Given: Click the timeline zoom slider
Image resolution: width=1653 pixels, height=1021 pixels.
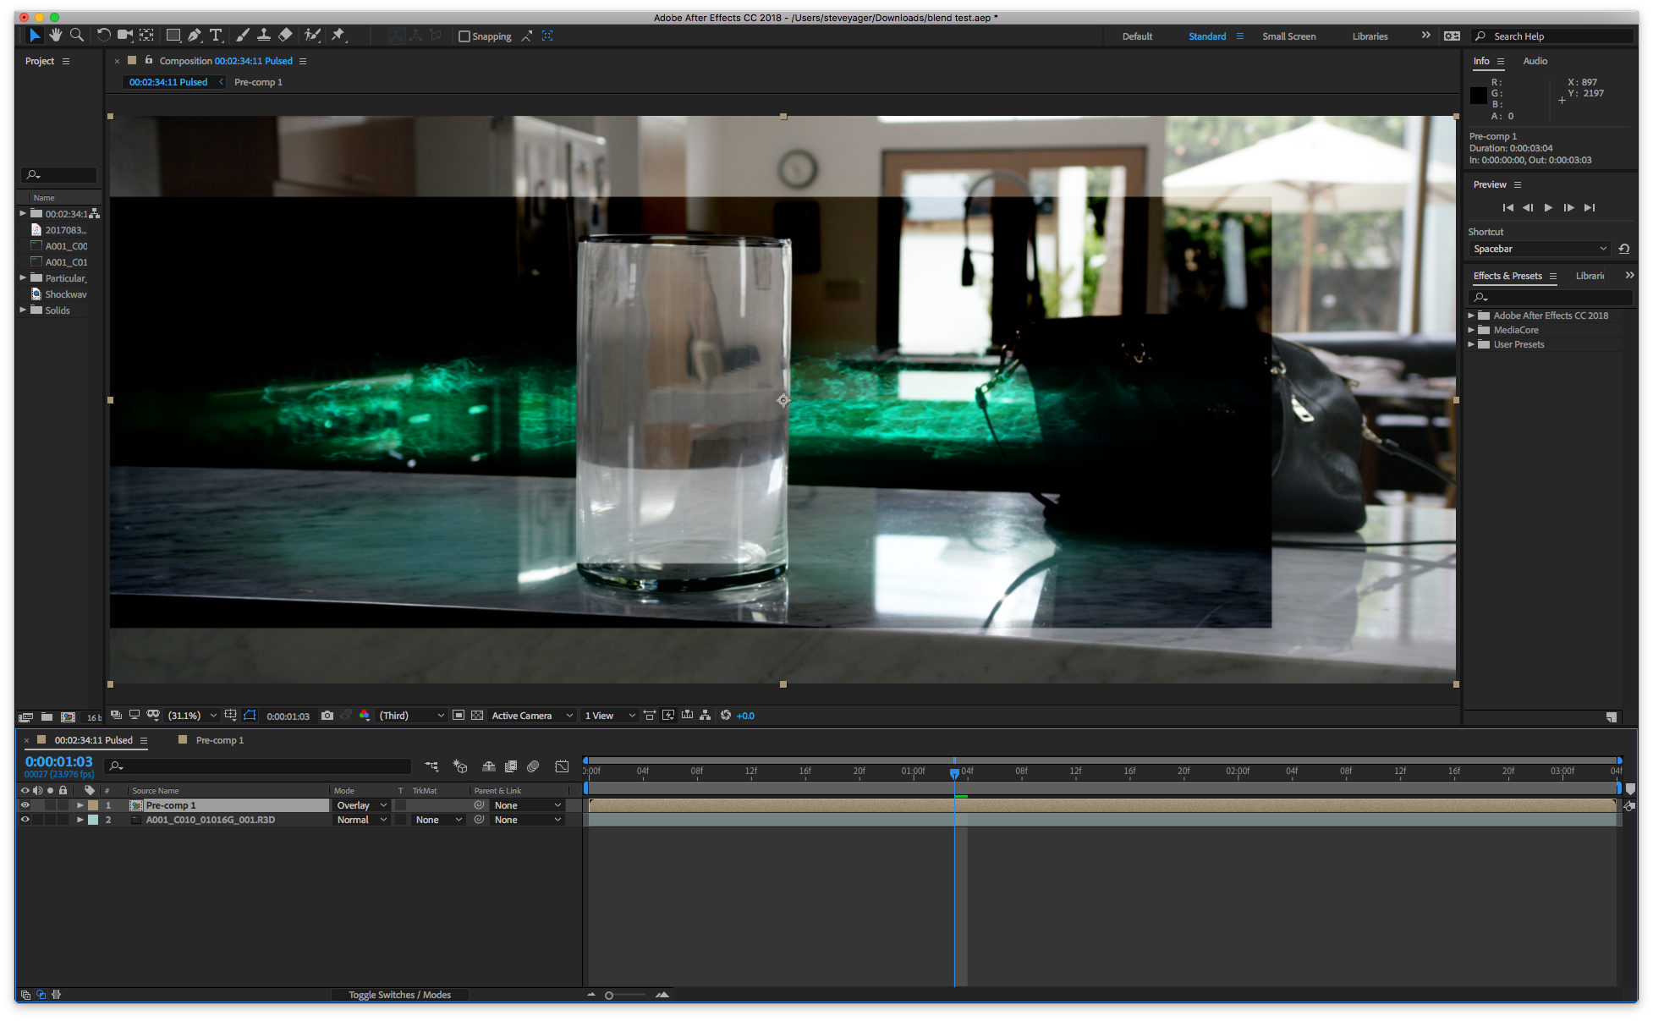Looking at the screenshot, I should (x=609, y=996).
